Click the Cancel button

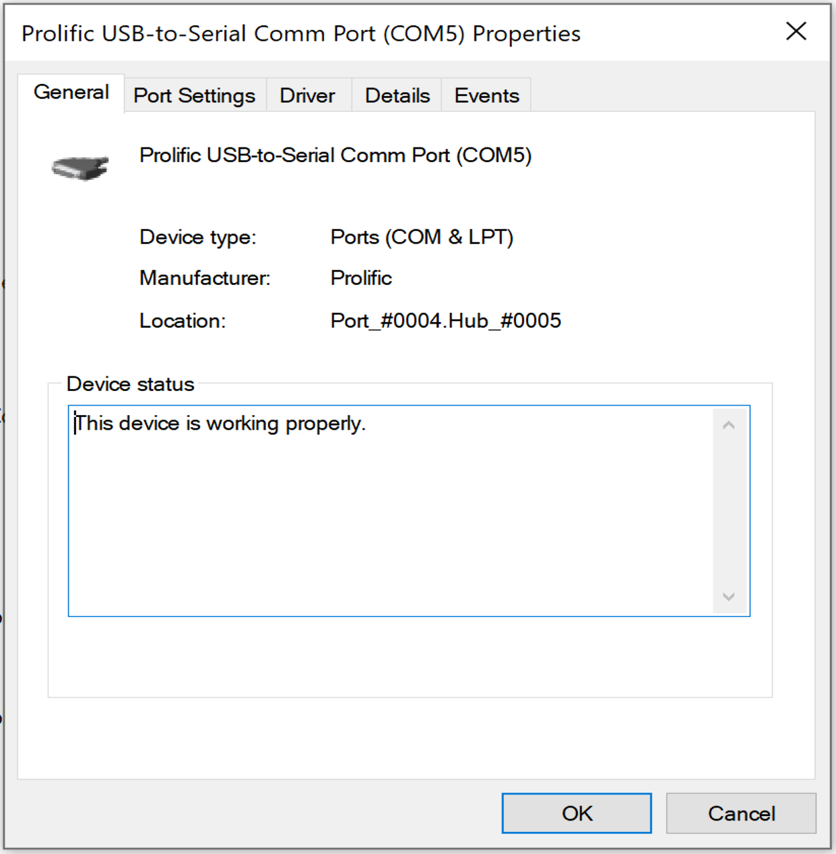pyautogui.click(x=741, y=813)
